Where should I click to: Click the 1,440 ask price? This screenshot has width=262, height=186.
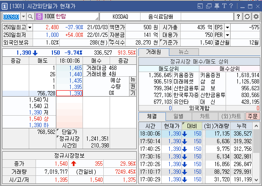(x=76, y=74)
